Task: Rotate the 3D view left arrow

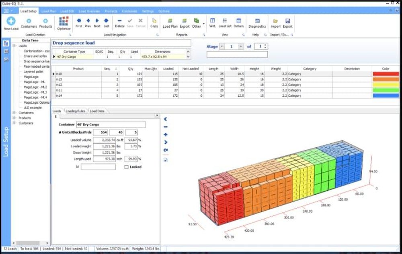Action: tap(165, 119)
